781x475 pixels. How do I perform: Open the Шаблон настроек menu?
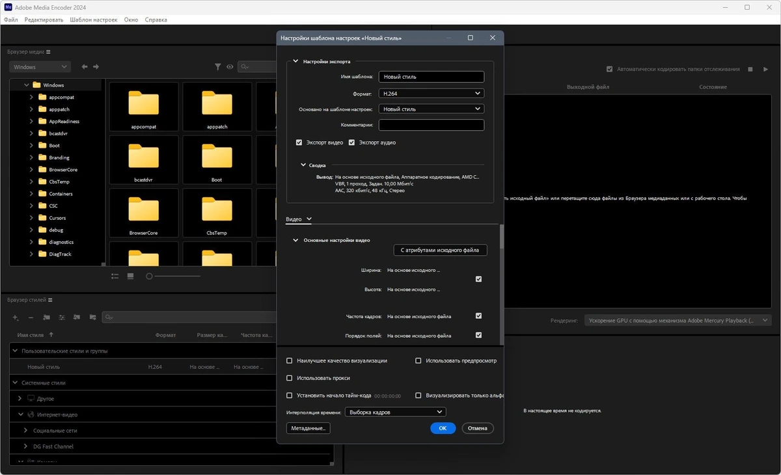94,20
